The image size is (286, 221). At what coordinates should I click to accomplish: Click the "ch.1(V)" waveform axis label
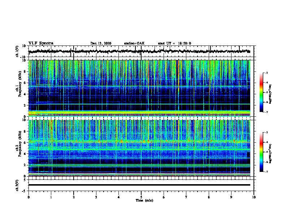(17, 51)
